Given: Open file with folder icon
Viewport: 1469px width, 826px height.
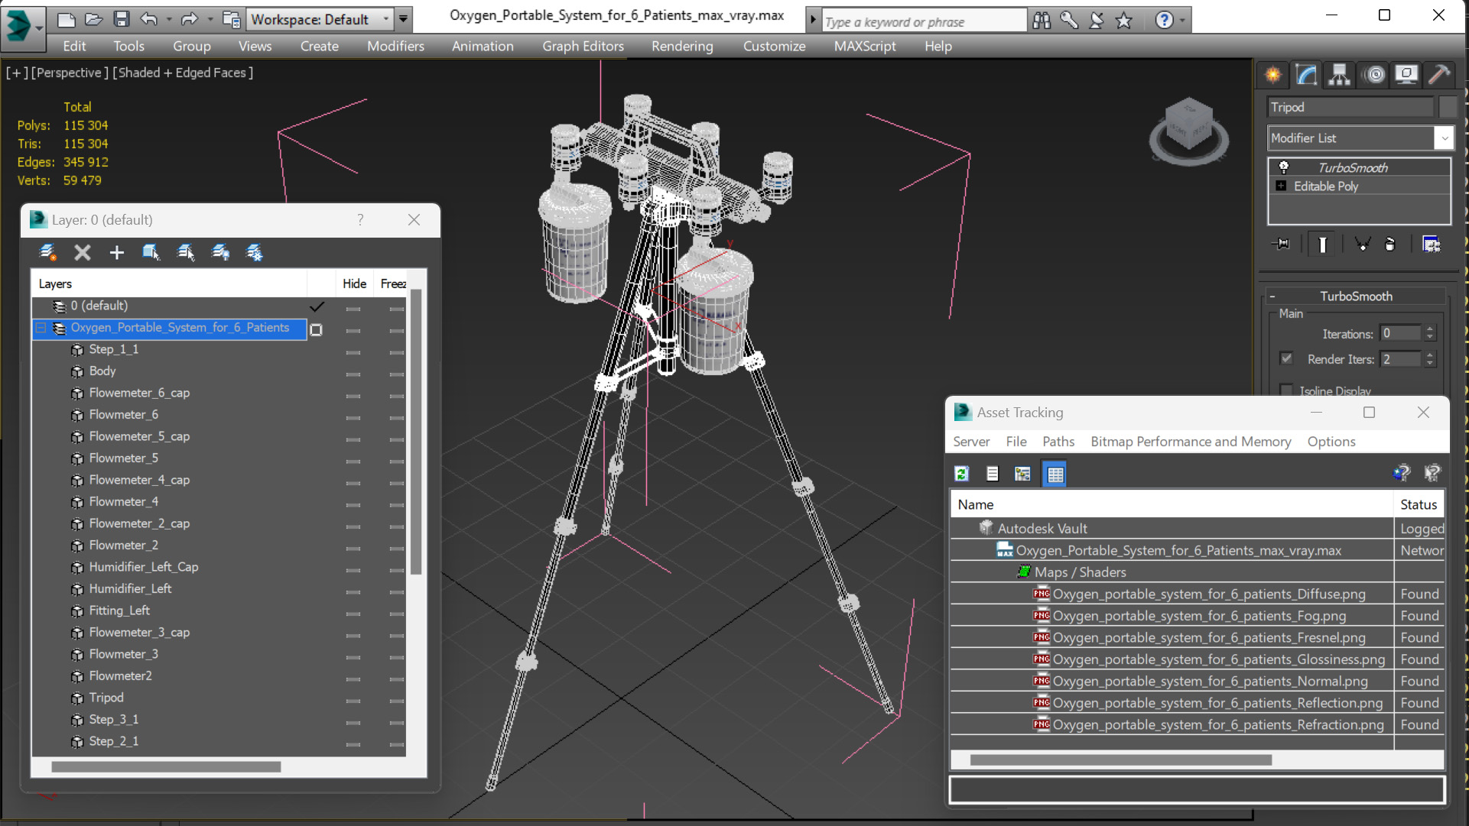Looking at the screenshot, I should point(93,19).
